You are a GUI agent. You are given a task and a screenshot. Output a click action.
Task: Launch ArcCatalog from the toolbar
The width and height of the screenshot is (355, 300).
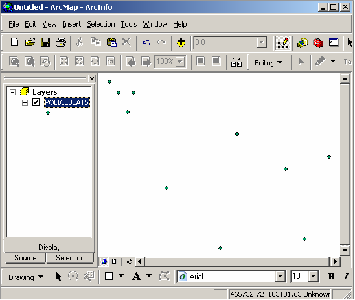(x=303, y=43)
